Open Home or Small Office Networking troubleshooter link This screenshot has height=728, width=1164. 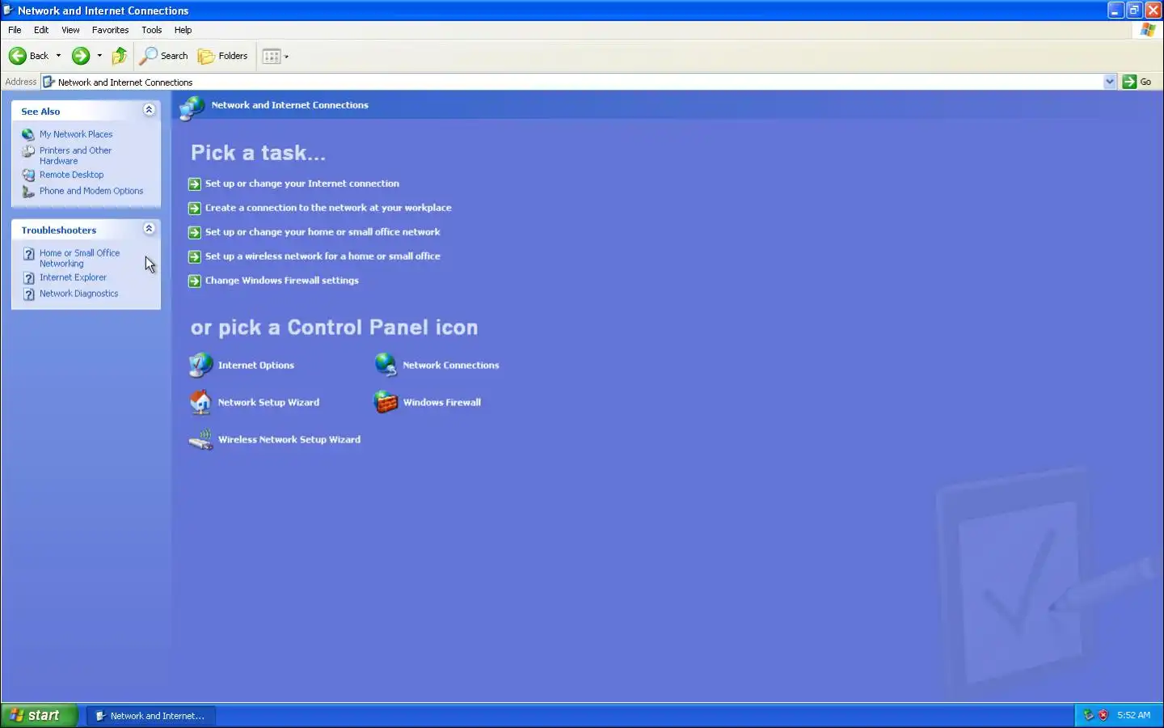(x=79, y=258)
